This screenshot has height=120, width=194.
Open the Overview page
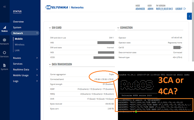pyautogui.click(x=18, y=22)
